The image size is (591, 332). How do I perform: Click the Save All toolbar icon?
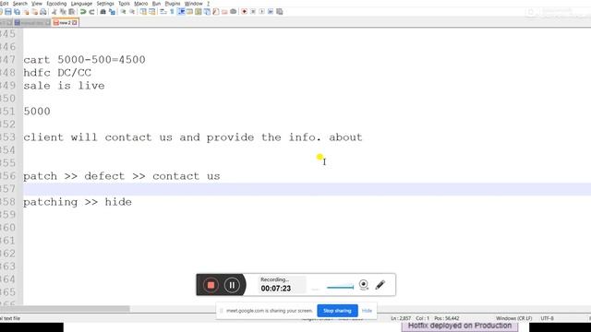(x=17, y=12)
